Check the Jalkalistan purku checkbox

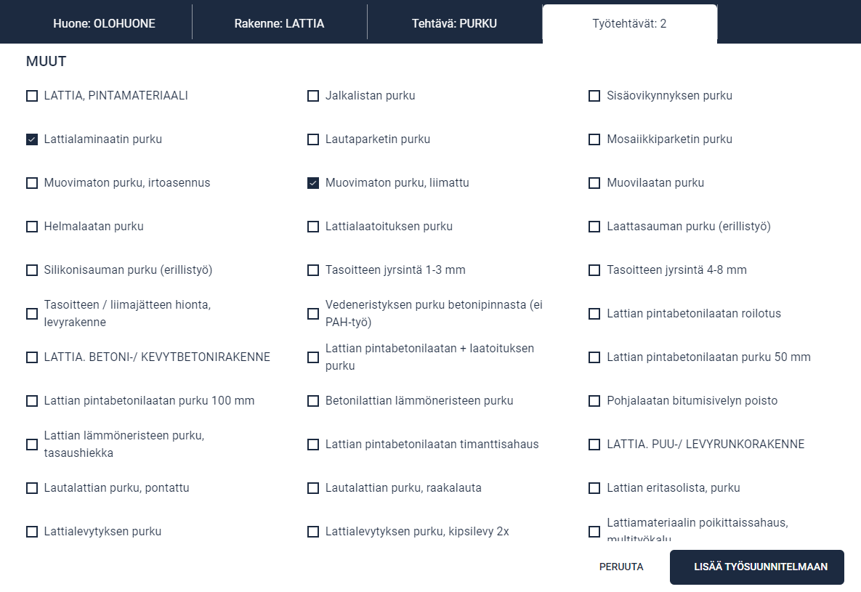[x=313, y=96]
